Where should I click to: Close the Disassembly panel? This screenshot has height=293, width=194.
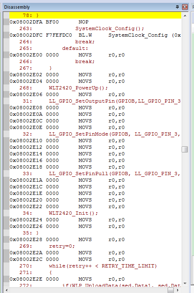[185, 7]
